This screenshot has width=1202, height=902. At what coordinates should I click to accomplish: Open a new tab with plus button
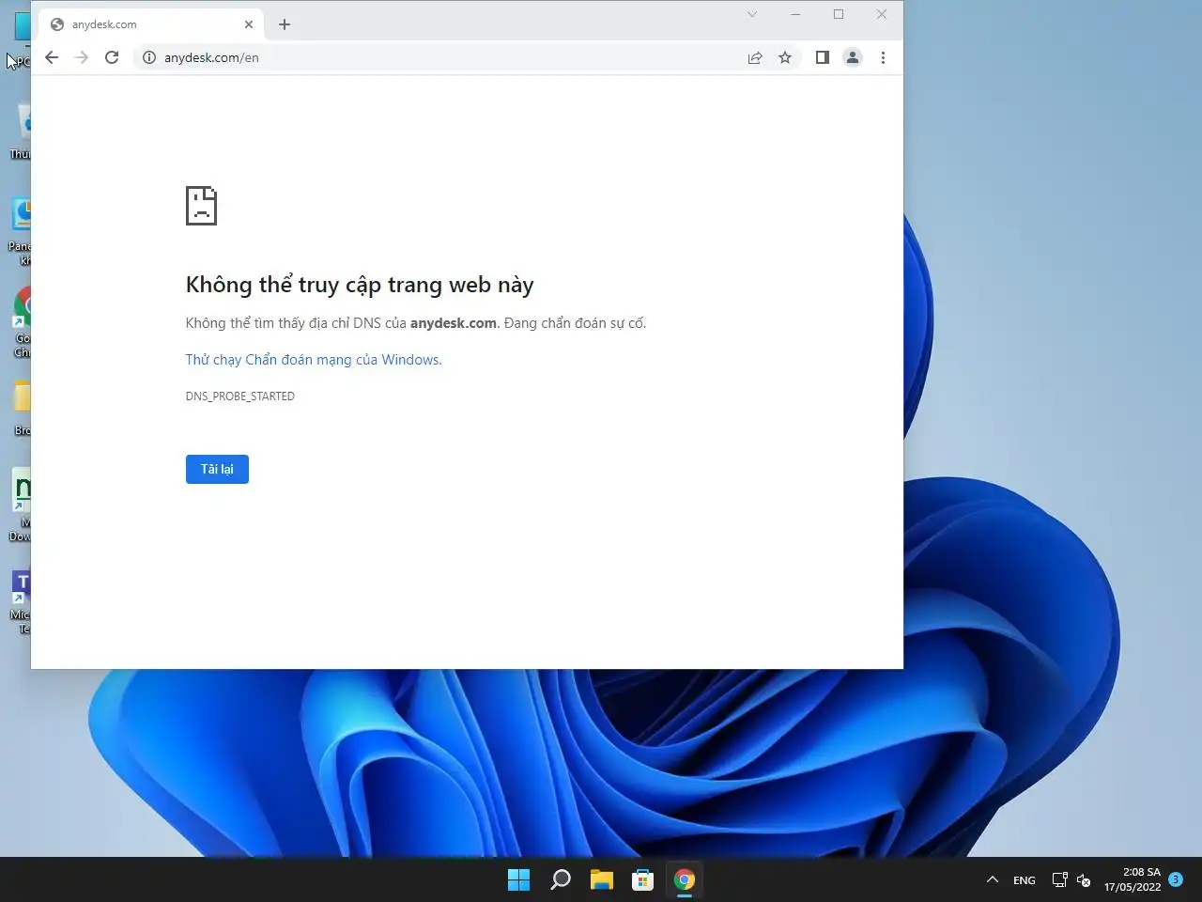click(285, 24)
